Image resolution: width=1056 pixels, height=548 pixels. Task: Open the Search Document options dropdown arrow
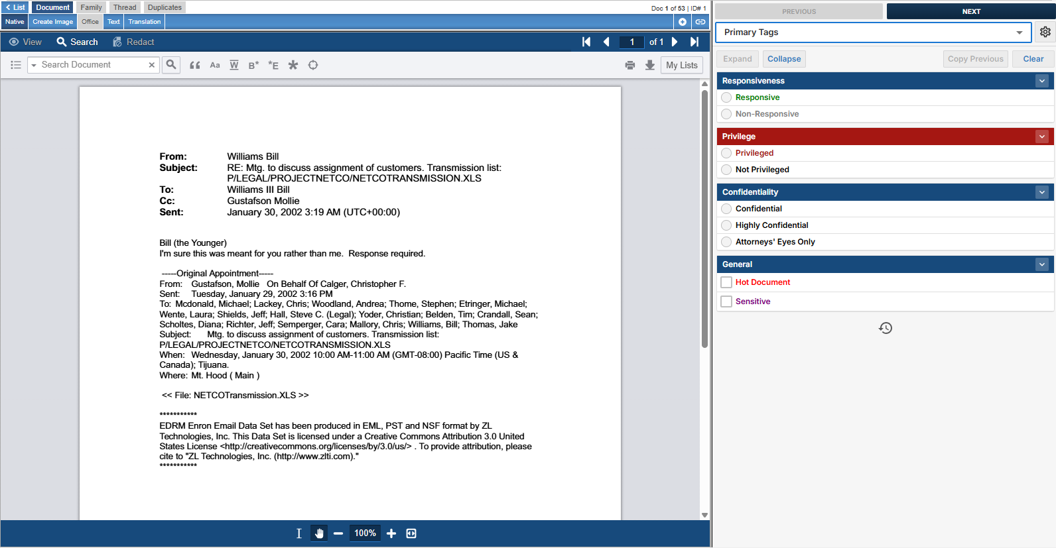click(34, 65)
